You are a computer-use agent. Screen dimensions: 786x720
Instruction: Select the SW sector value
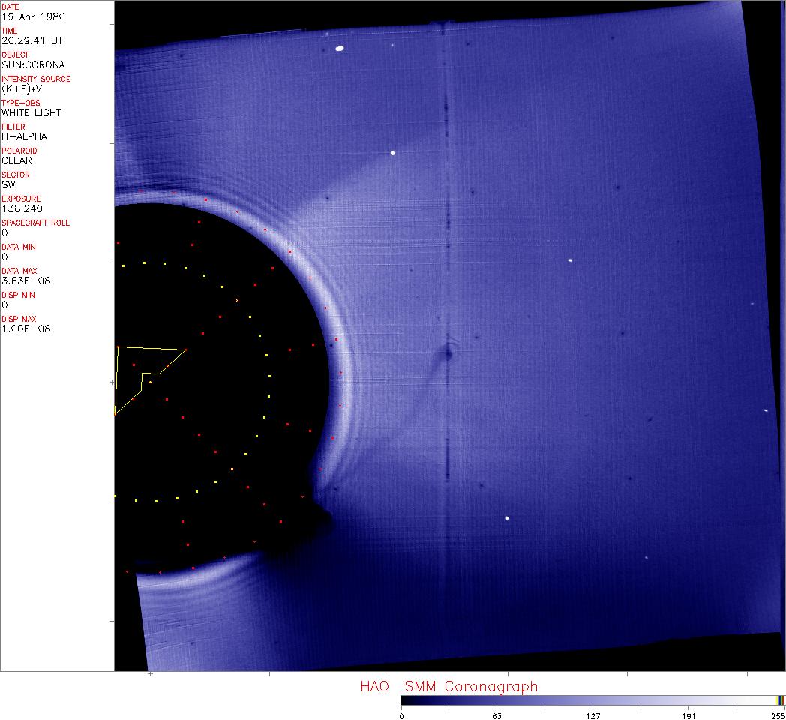point(9,184)
